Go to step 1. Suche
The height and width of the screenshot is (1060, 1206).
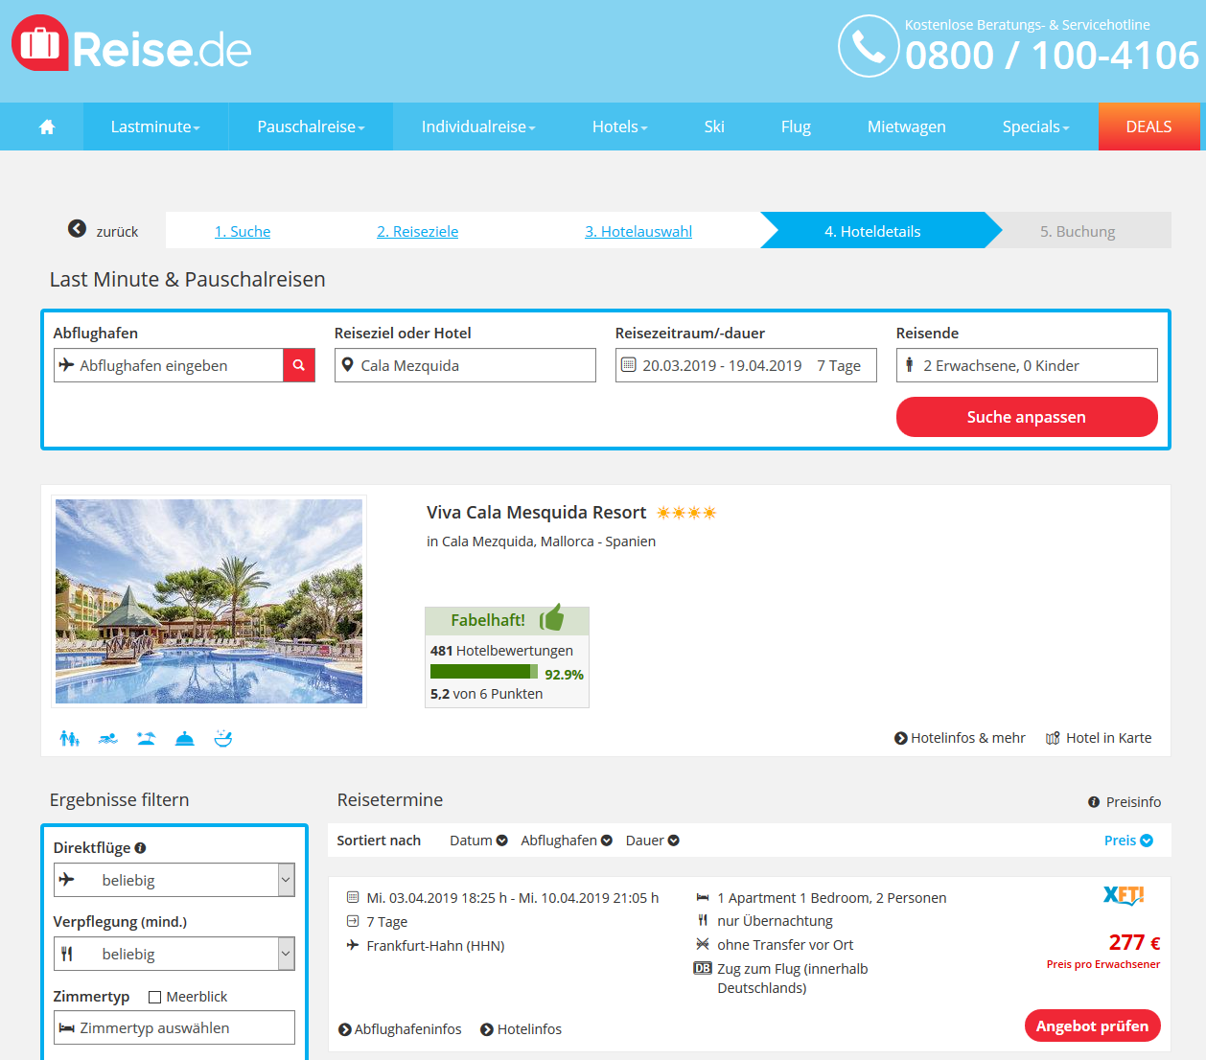tap(243, 231)
